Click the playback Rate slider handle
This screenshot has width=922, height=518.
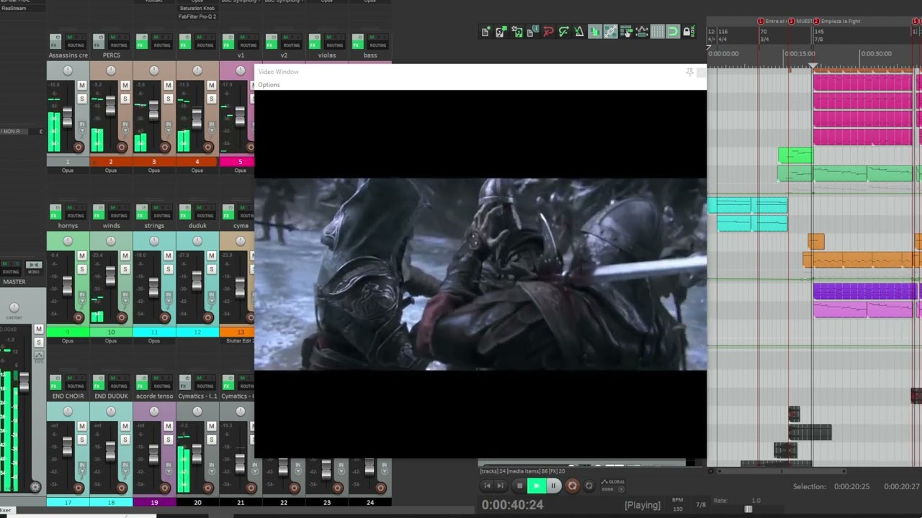coord(748,509)
